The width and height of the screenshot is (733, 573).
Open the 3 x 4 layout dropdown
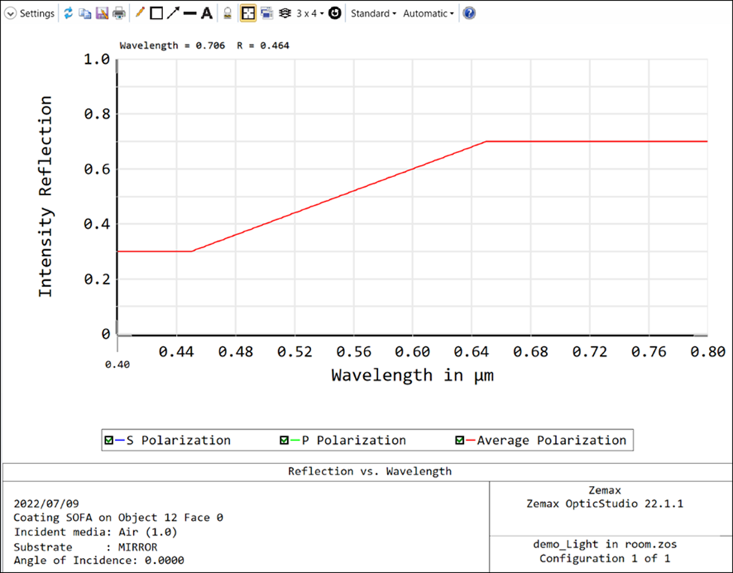click(310, 14)
